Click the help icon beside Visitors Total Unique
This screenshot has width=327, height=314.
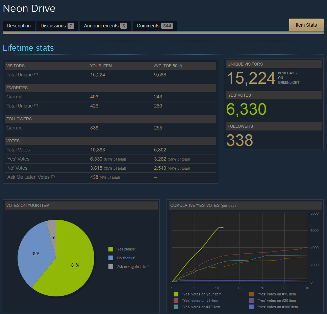coord(36,74)
